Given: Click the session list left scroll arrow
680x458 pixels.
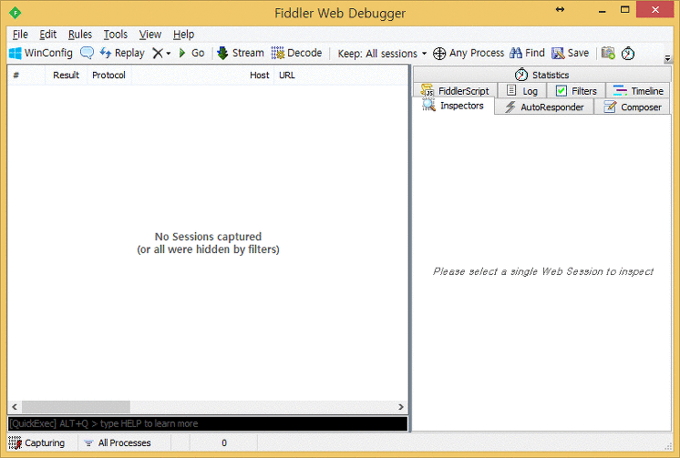Looking at the screenshot, I should 15,406.
